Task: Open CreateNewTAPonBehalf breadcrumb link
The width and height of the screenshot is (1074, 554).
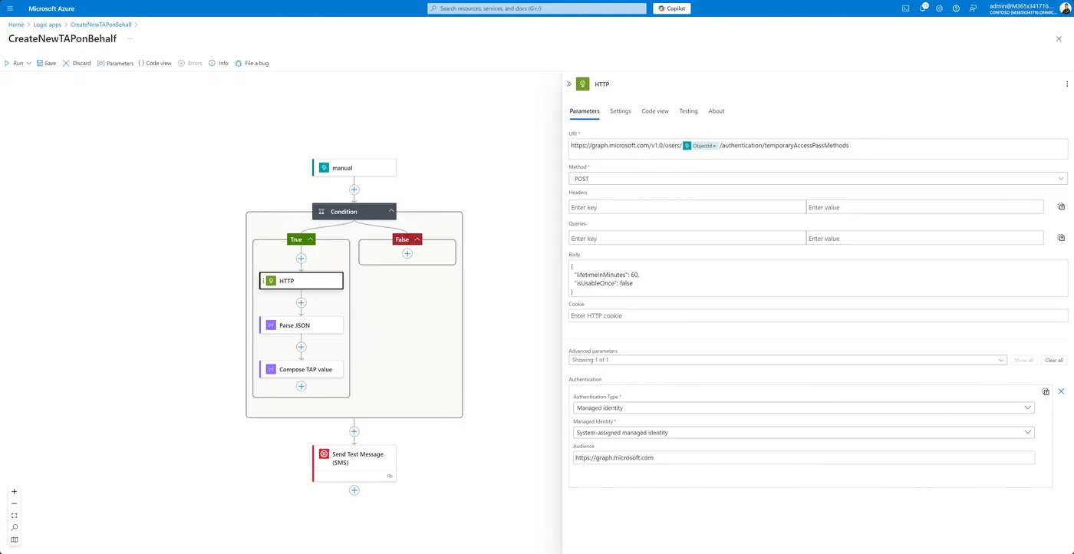Action: [100, 25]
